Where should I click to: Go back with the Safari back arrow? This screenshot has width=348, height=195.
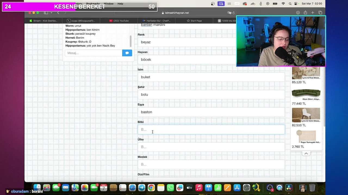point(58,13)
